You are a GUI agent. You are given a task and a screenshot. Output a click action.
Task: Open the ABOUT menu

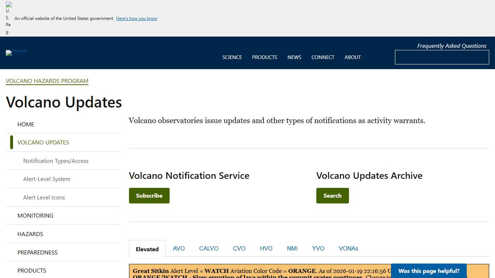(x=353, y=57)
